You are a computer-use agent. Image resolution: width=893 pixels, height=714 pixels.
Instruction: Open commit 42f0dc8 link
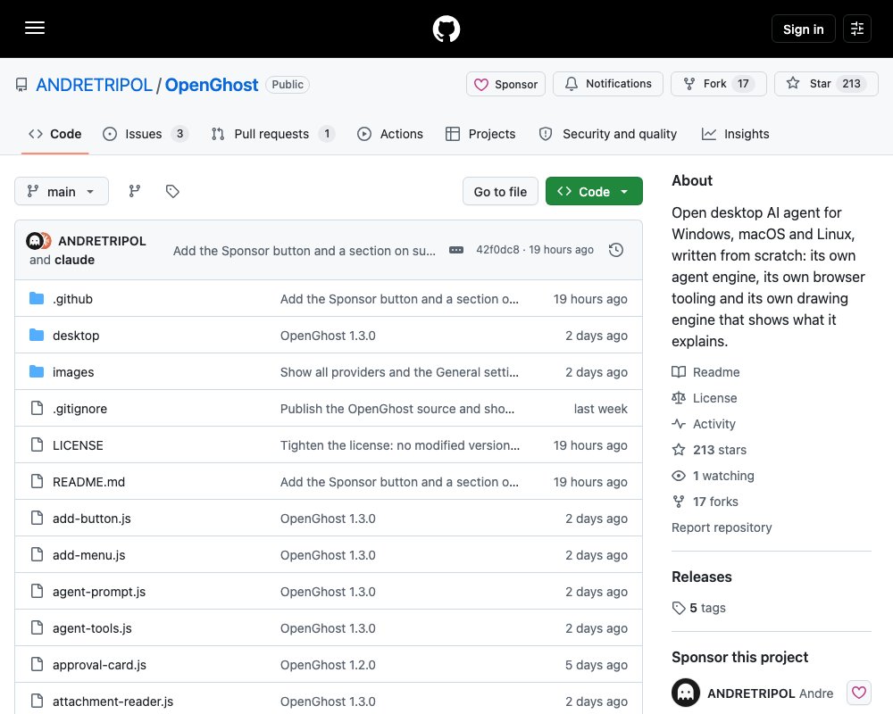[497, 249]
